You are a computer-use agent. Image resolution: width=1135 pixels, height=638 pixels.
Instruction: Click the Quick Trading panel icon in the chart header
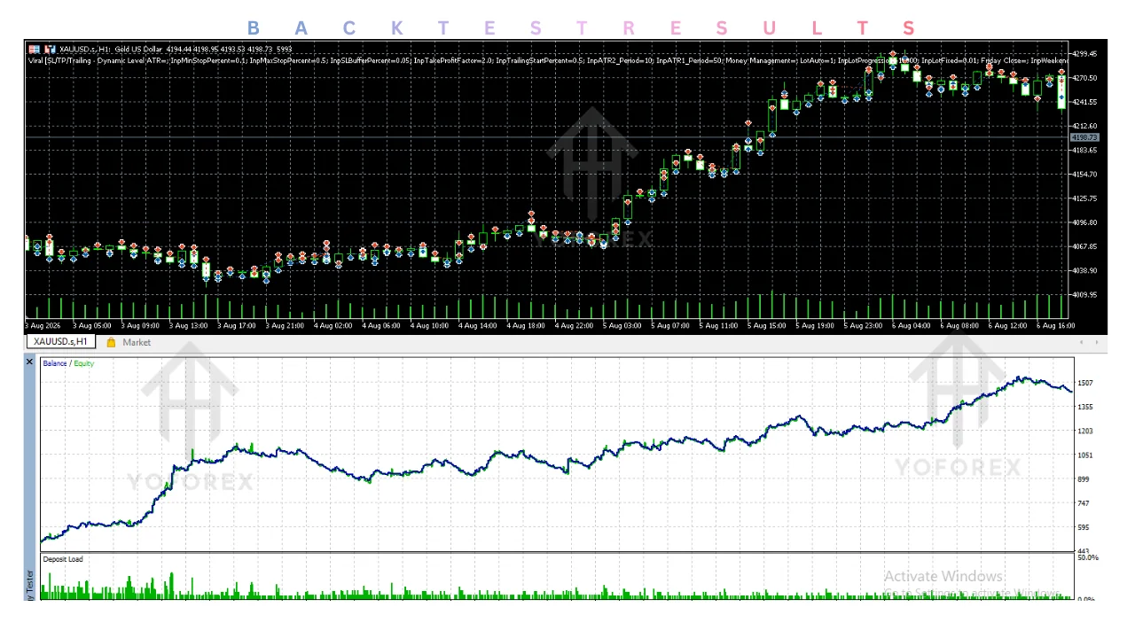pos(34,49)
